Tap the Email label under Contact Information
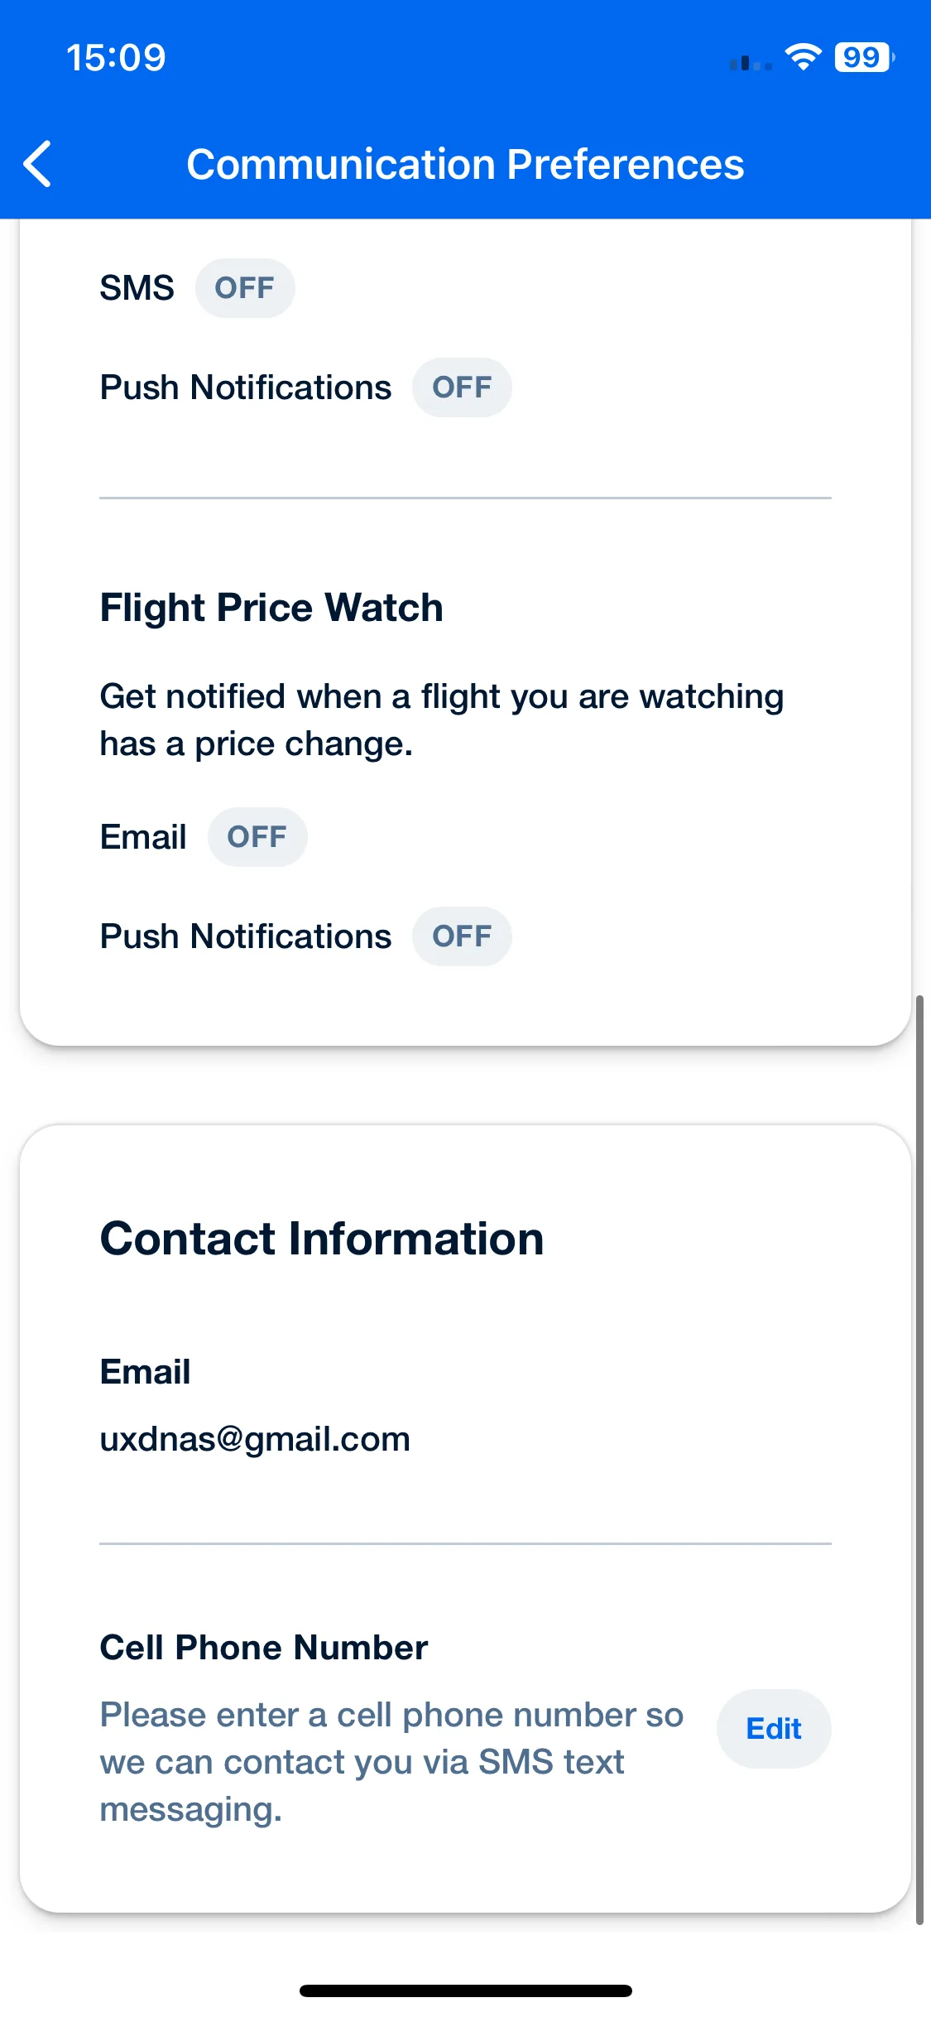 (x=146, y=1372)
